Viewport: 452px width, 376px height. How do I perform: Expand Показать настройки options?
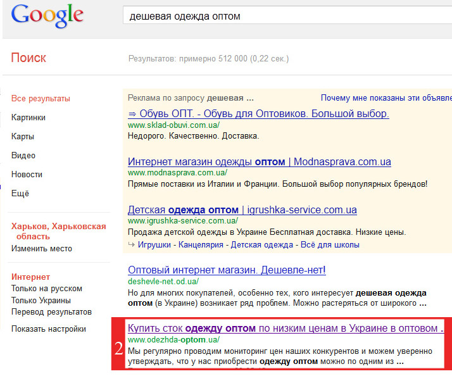(x=48, y=329)
